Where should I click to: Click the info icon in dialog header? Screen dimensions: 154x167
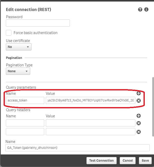coord(146,9)
